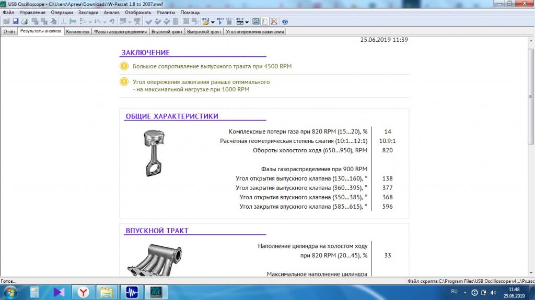Select the Результаты анализа tab
The height and width of the screenshot is (300, 535).
[x=41, y=31]
